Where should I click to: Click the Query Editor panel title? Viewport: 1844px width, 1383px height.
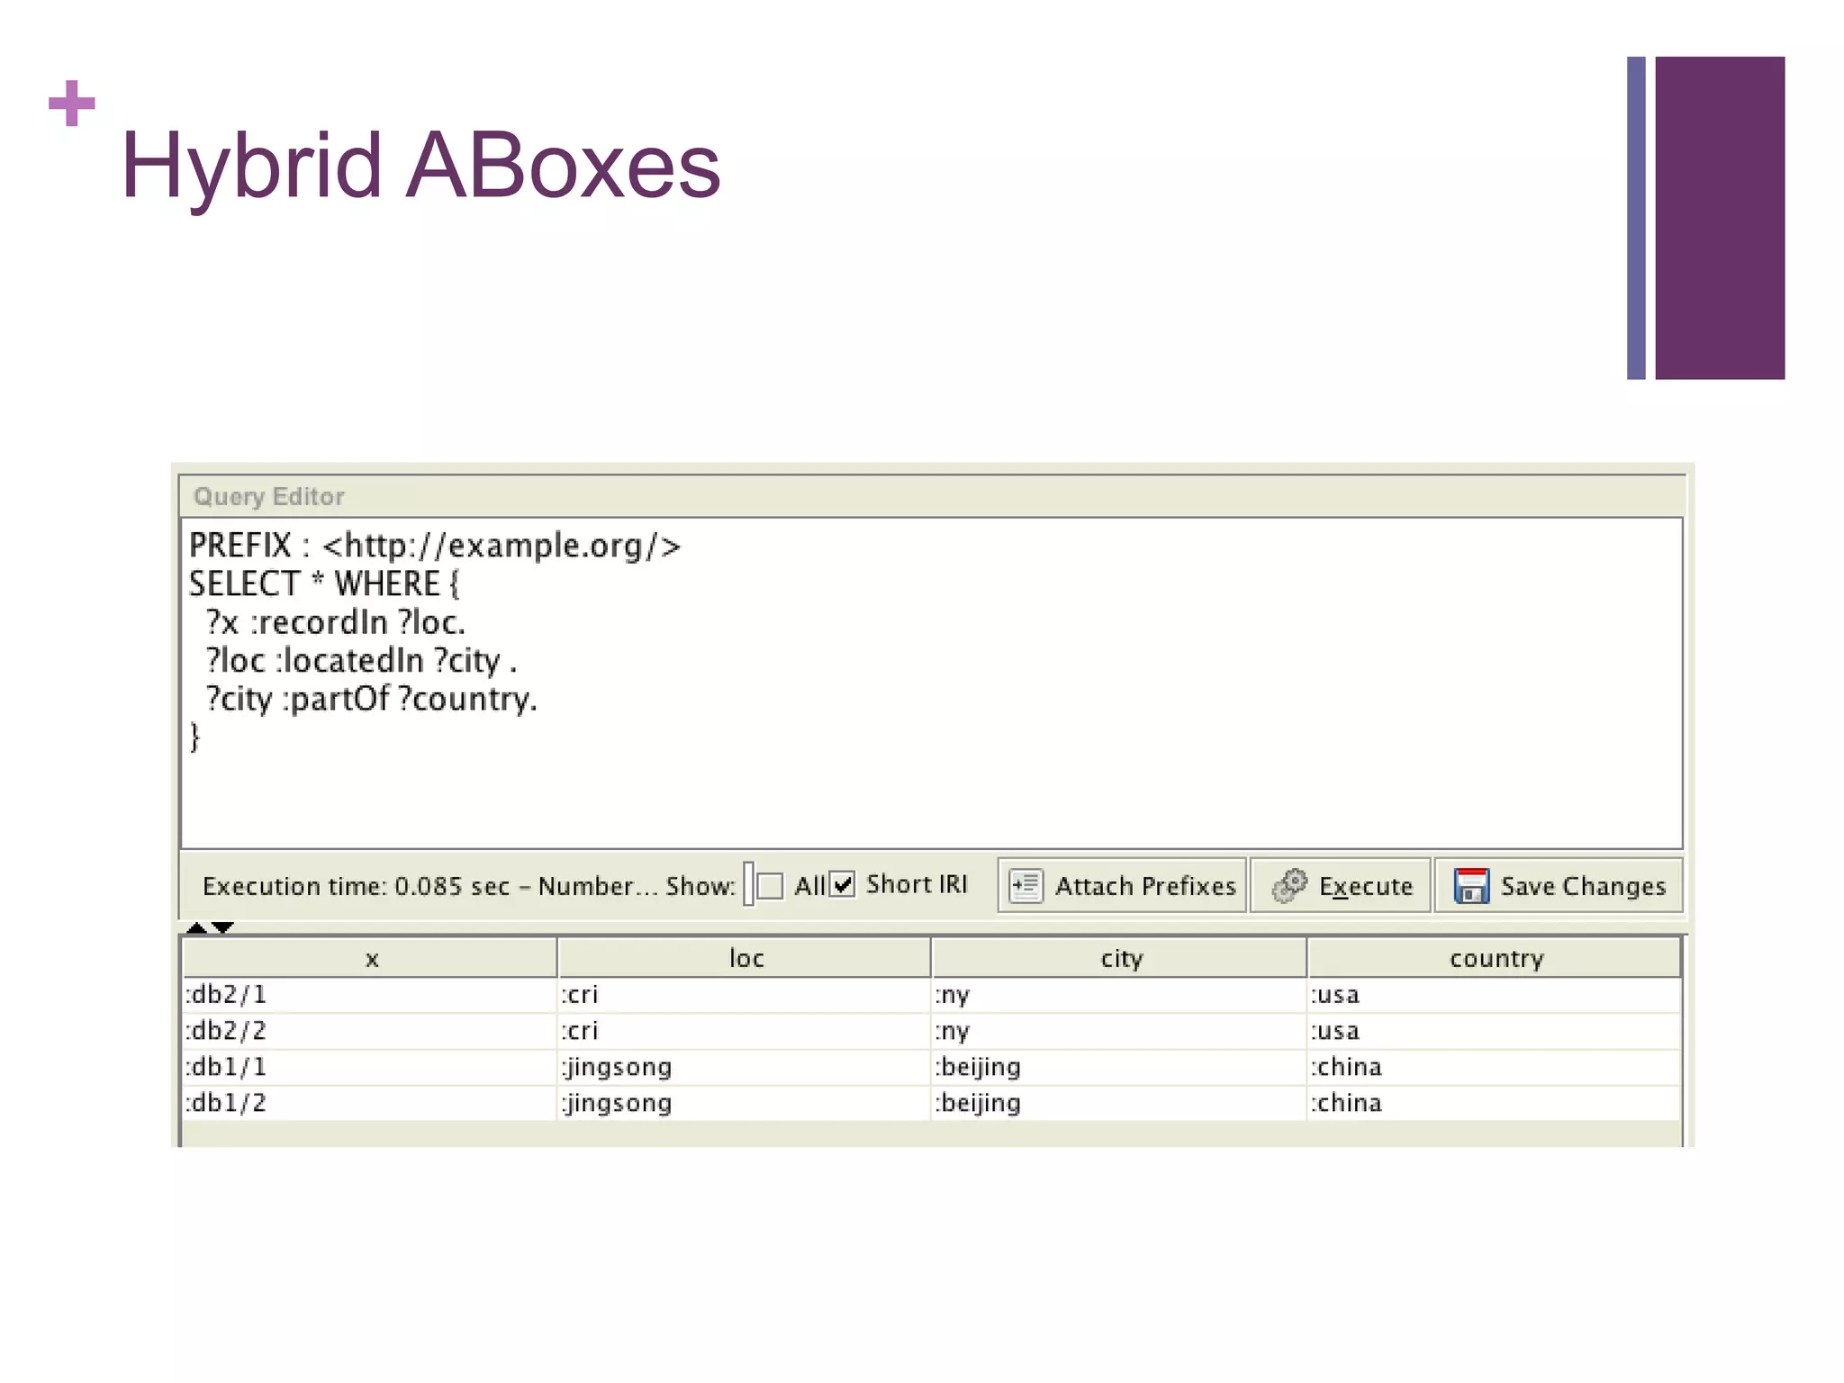(x=268, y=497)
